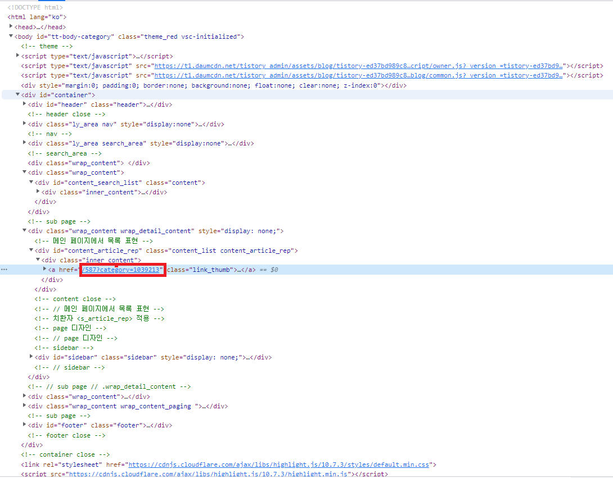Viewport: 613px width, 478px height.
Task: Select the container close comment
Action: tap(65, 454)
